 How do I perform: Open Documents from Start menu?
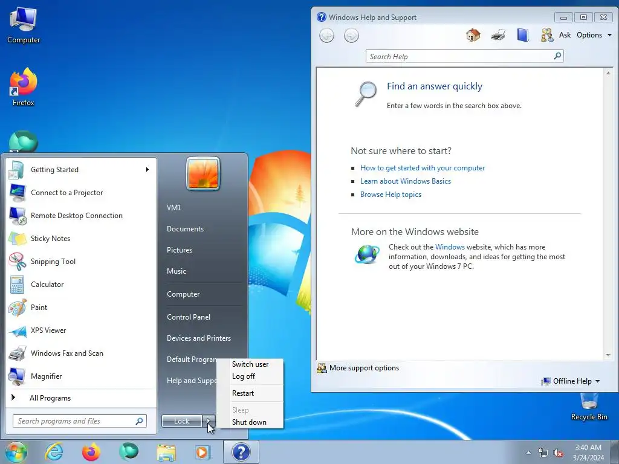tap(185, 229)
